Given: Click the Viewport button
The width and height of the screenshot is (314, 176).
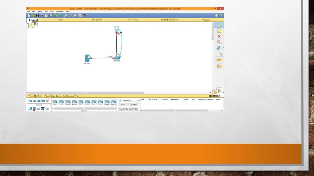Looking at the screenshot, I should [x=206, y=20].
